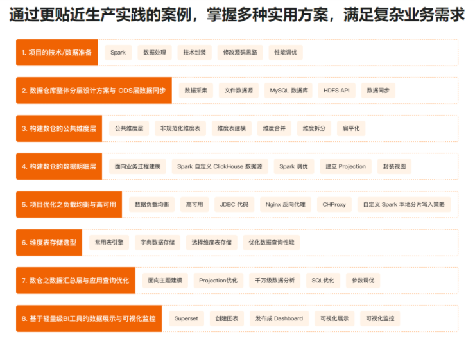Click the "MySQL 数据库" tag
Screen dimensions: 475x339
tap(289, 91)
